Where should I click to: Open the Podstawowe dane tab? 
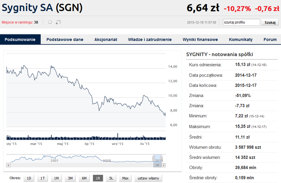pyautogui.click(x=65, y=40)
